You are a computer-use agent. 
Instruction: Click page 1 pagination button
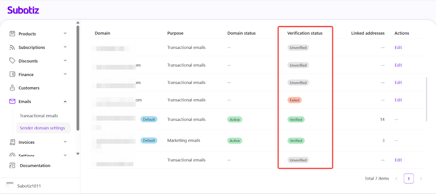tap(408, 179)
